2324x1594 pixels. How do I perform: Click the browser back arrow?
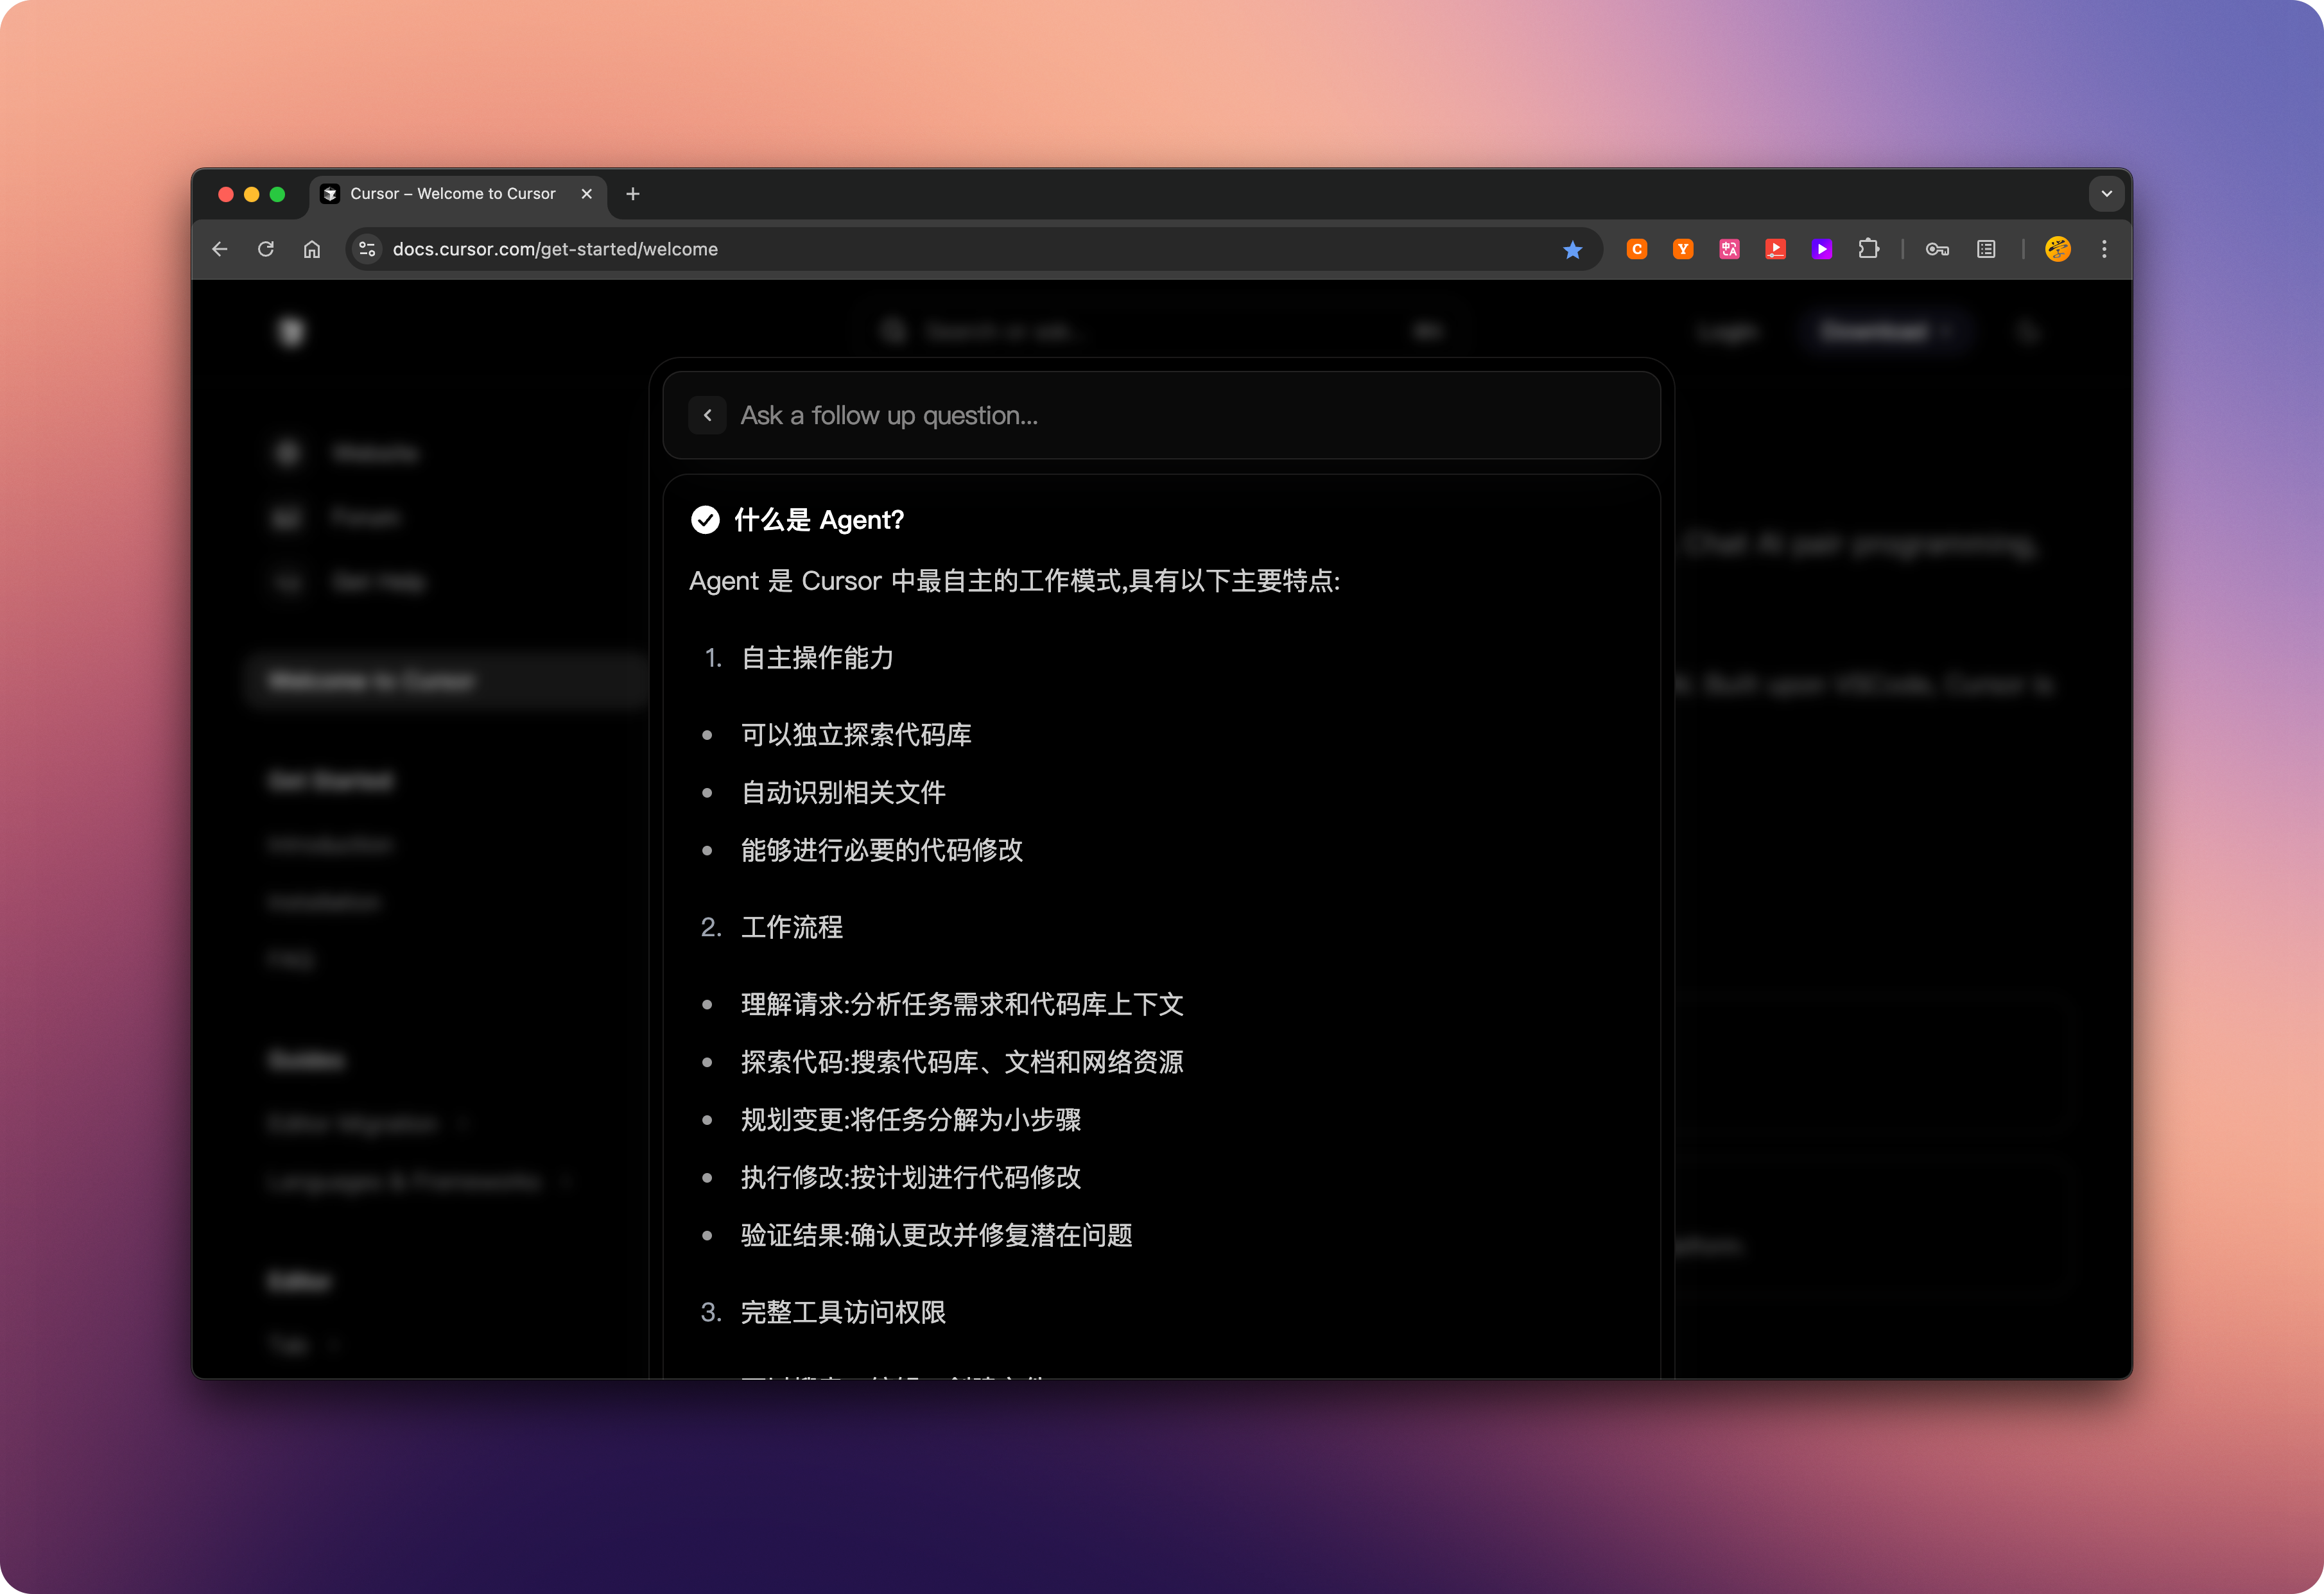pos(220,249)
